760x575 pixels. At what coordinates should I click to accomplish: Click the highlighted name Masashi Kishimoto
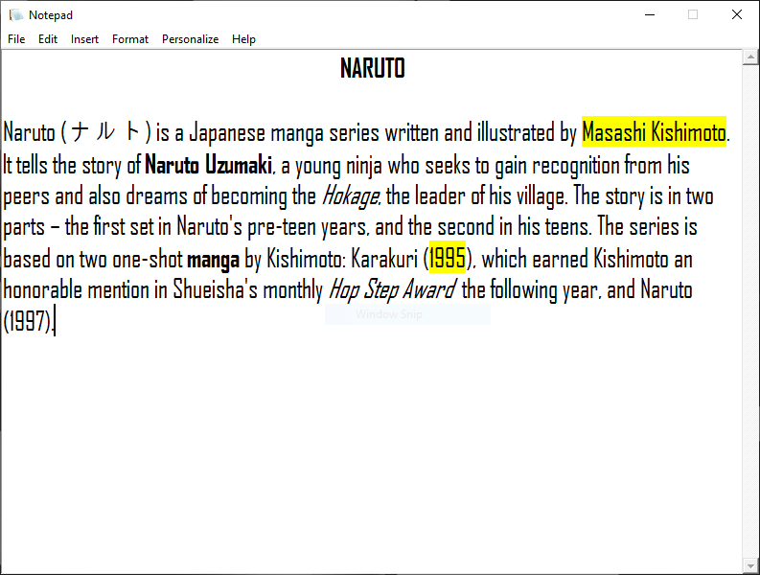pos(654,132)
